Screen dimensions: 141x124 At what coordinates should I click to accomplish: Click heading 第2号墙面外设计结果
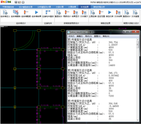point(80,70)
